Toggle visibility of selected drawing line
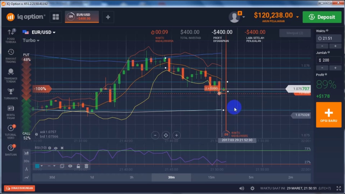The width and height of the screenshot is (345, 194). coord(70,166)
